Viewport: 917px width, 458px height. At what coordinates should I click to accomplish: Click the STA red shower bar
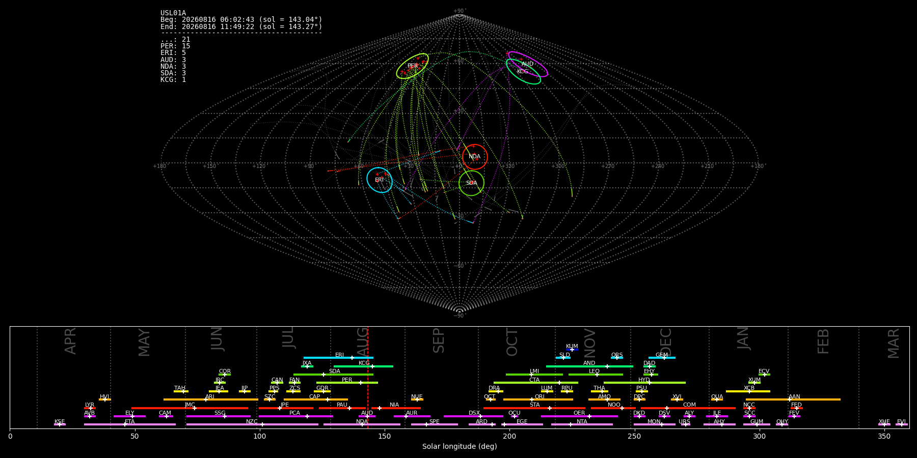click(534, 408)
